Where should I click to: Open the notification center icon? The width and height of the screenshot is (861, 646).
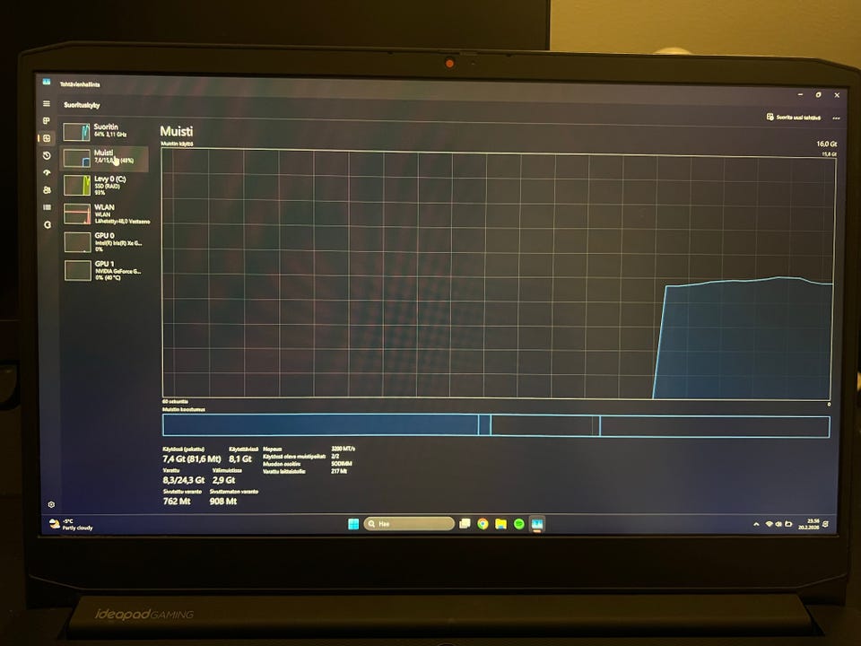pyautogui.click(x=825, y=525)
